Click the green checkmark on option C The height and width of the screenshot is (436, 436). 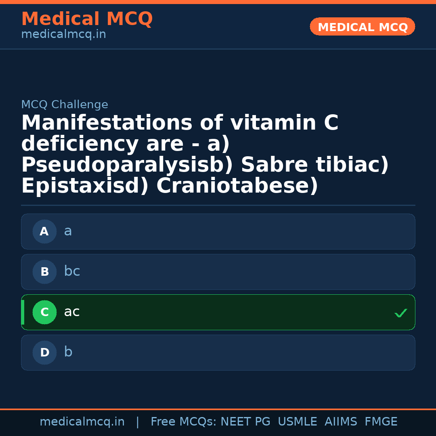[x=400, y=313]
